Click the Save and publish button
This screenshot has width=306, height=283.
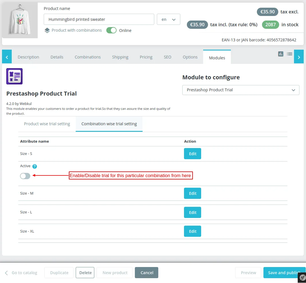[x=284, y=273]
